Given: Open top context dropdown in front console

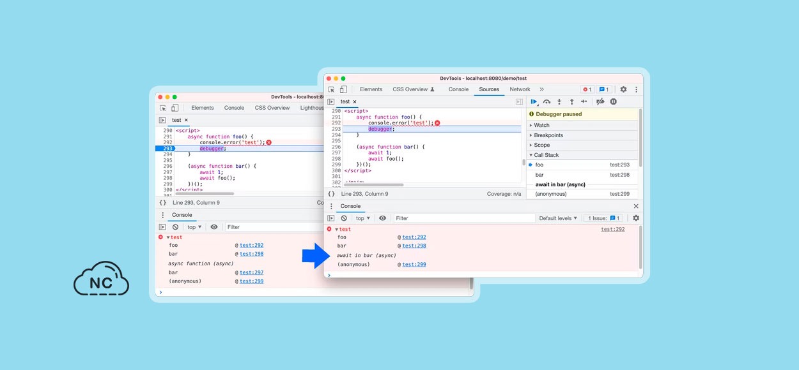Looking at the screenshot, I should (x=363, y=218).
